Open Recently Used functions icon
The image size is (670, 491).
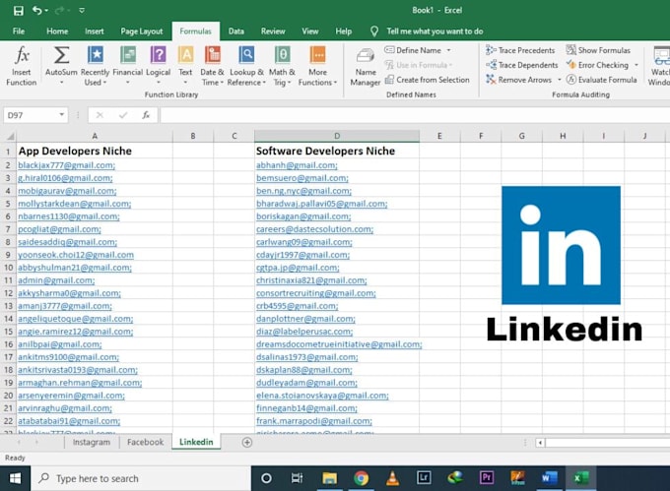point(96,55)
